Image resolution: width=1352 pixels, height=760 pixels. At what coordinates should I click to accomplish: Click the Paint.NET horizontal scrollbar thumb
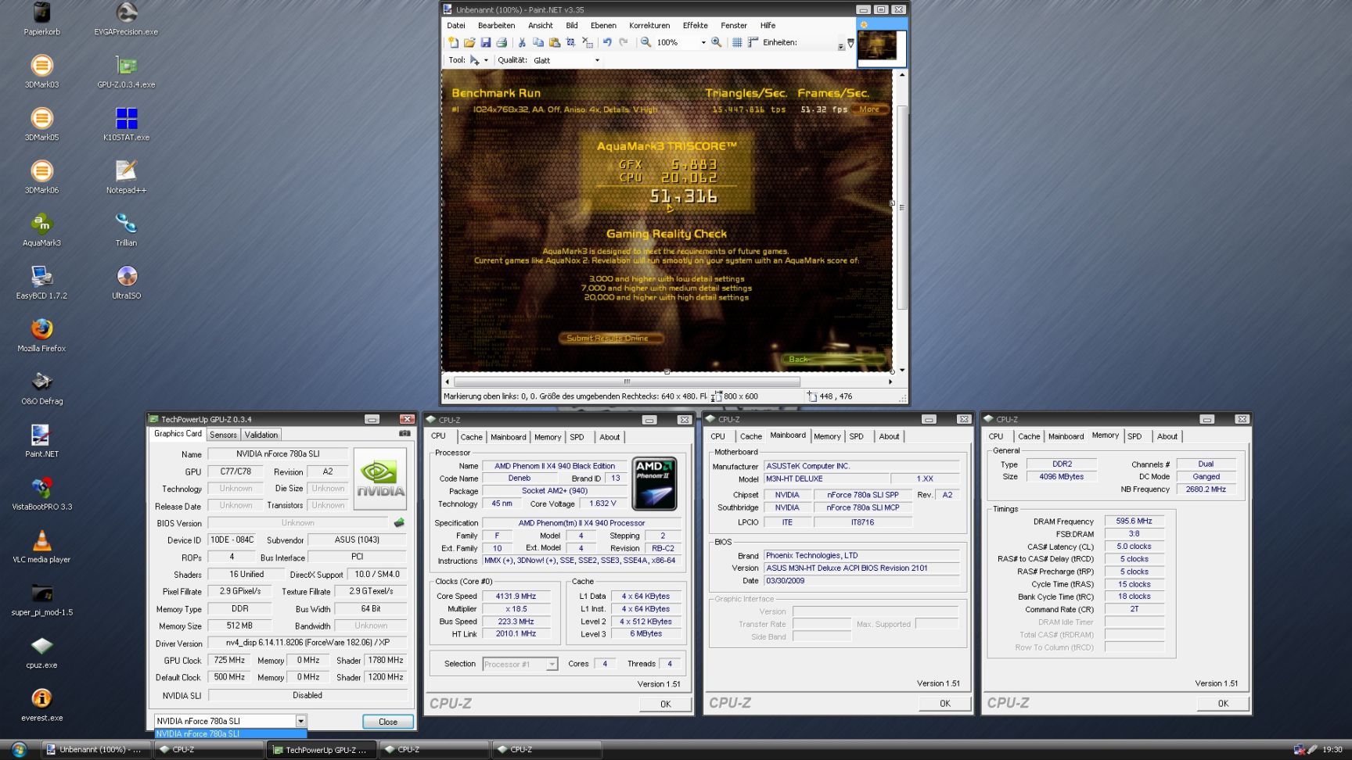point(627,382)
